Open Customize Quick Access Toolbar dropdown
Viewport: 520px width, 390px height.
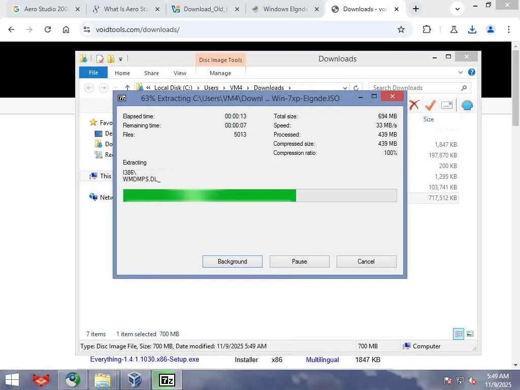click(x=121, y=59)
